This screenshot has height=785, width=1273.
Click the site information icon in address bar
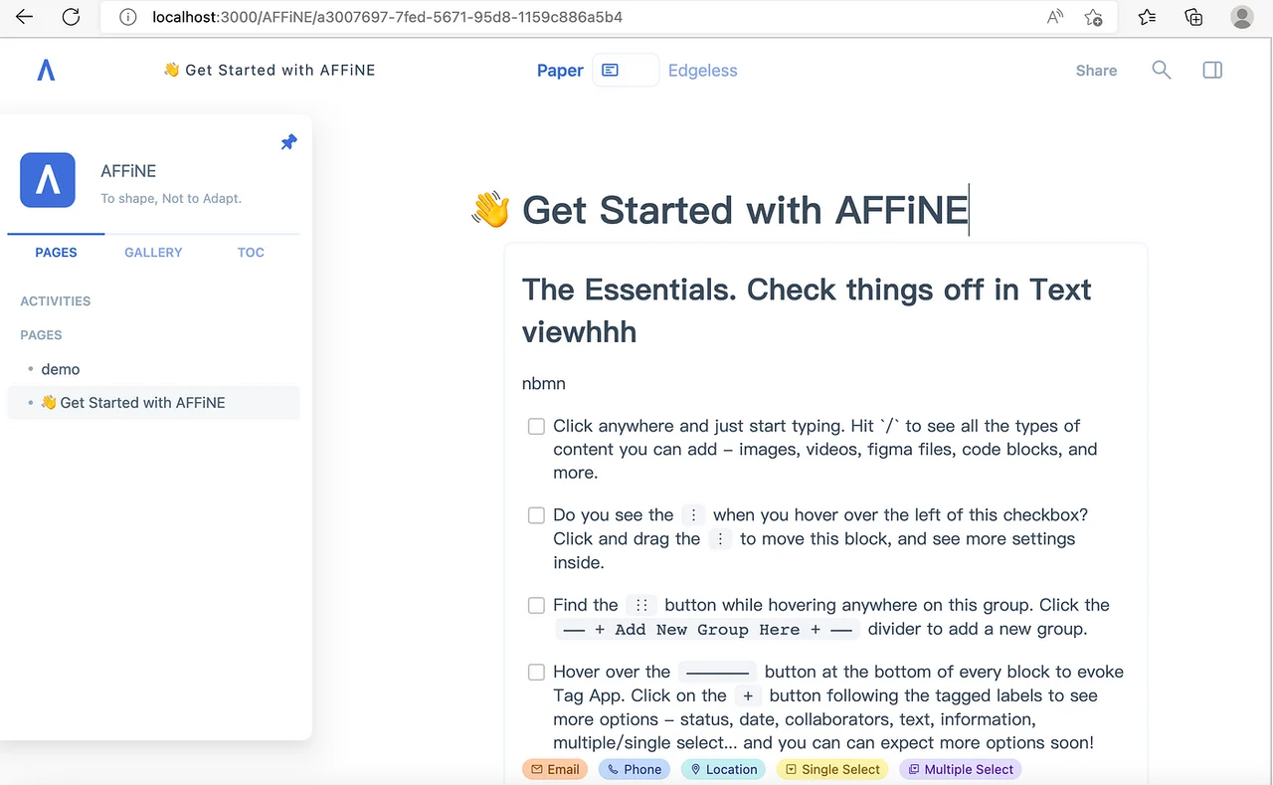(127, 17)
